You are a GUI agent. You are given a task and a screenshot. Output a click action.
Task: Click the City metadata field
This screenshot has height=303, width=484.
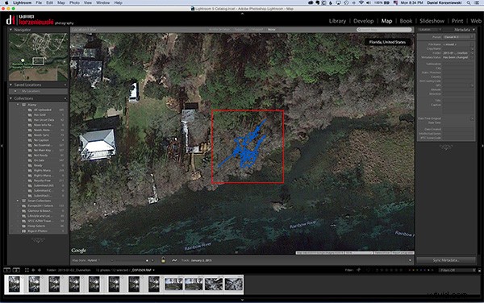tap(458, 68)
